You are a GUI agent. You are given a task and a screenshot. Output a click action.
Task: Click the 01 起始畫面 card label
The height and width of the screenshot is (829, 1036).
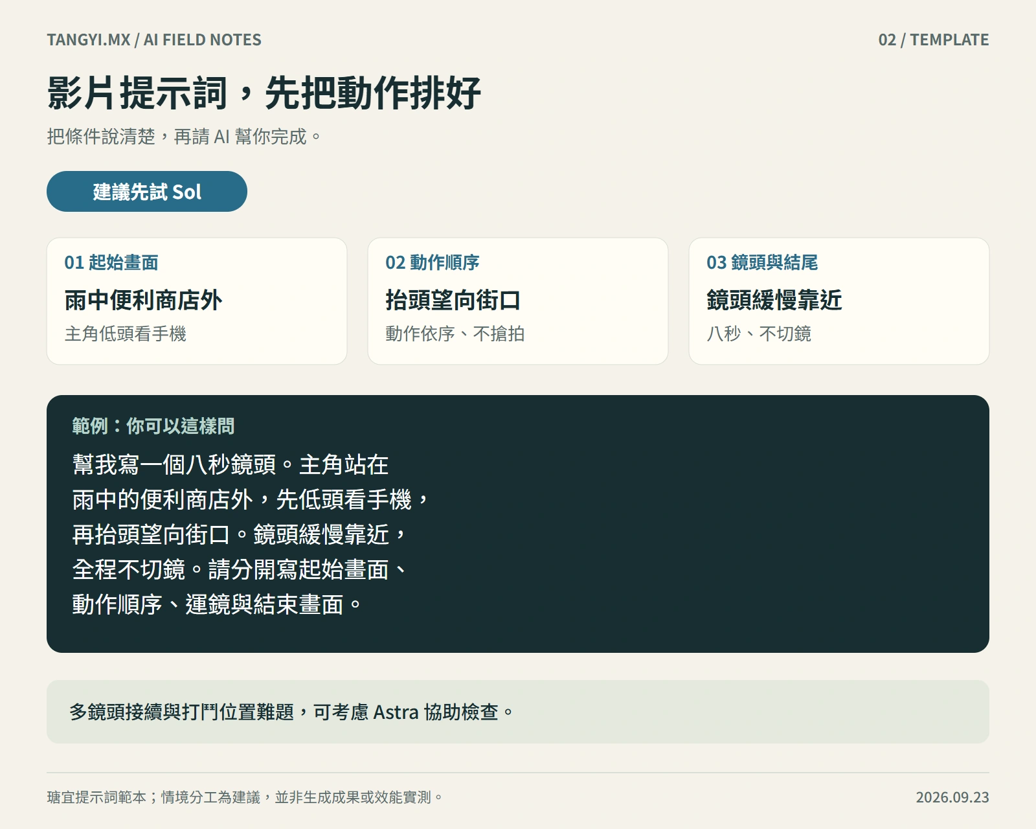click(x=111, y=262)
